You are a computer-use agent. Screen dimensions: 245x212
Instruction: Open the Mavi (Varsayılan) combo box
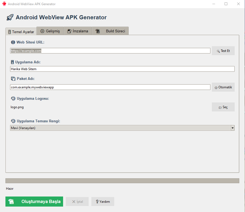click(x=122, y=128)
